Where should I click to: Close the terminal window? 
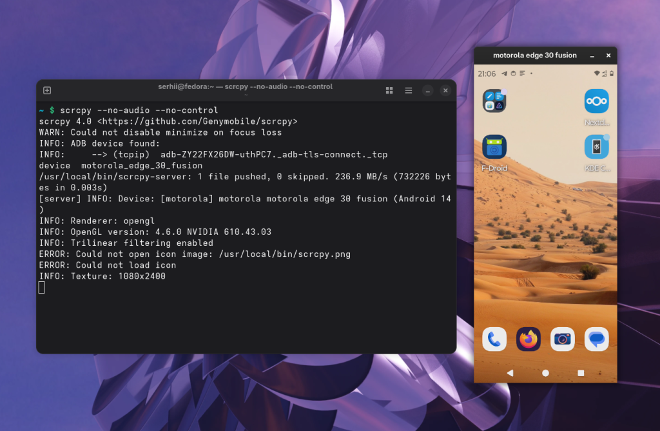[x=445, y=90]
